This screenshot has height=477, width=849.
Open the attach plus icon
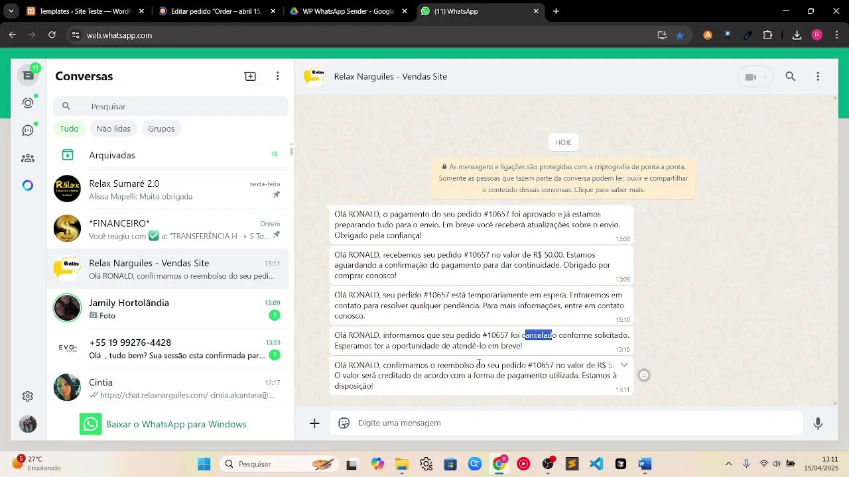(x=314, y=423)
